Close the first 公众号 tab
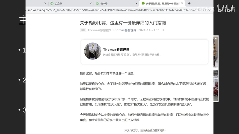 pyautogui.click(x=91, y=3)
